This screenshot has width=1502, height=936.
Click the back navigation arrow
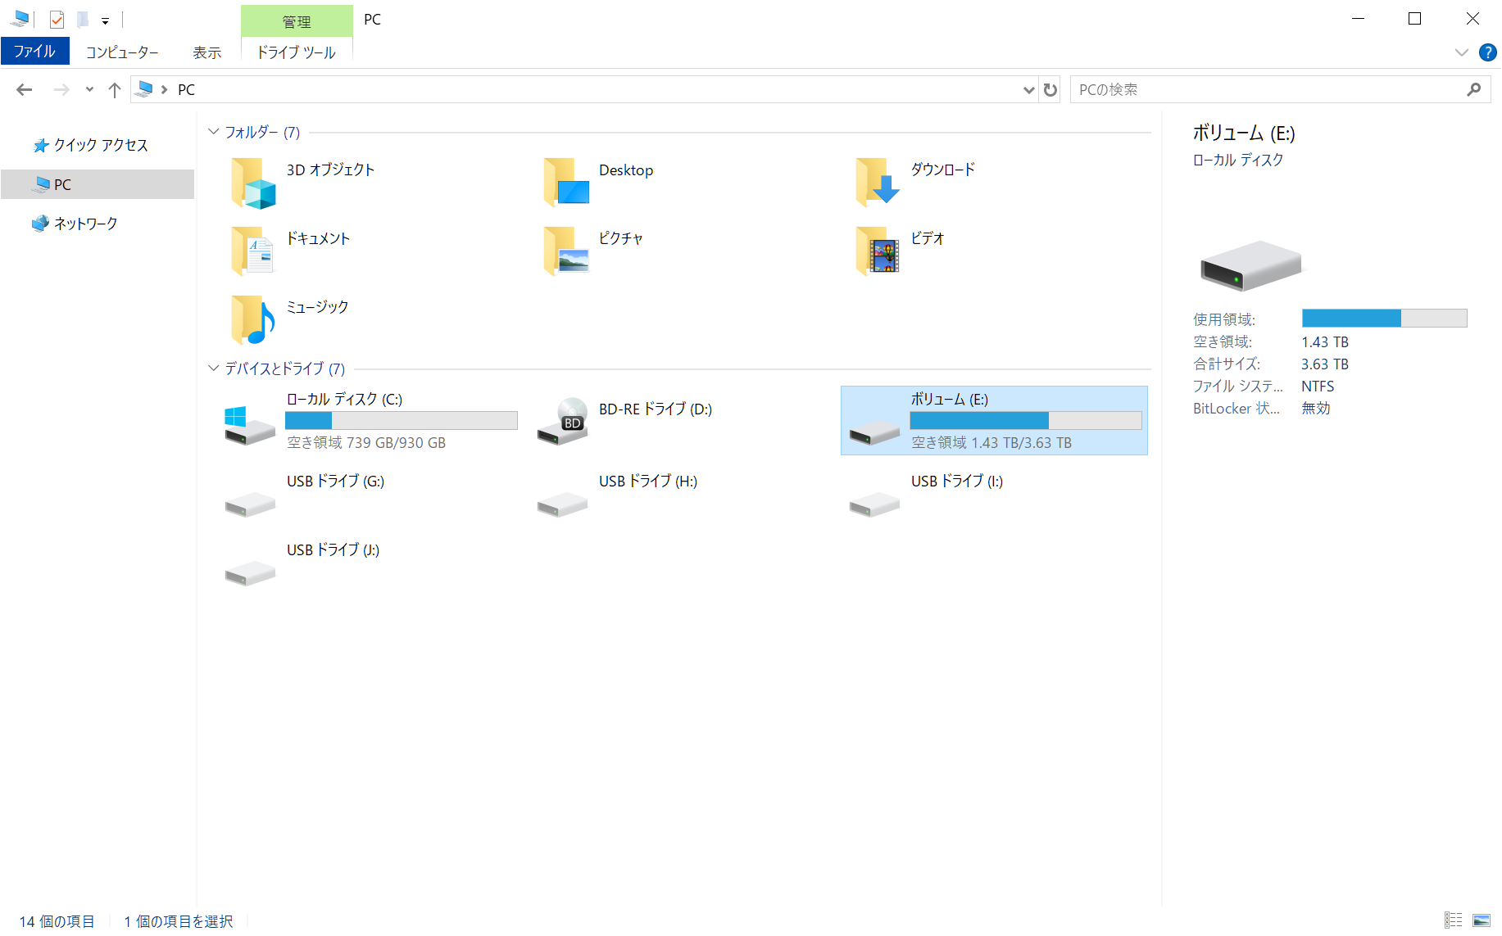pyautogui.click(x=25, y=89)
